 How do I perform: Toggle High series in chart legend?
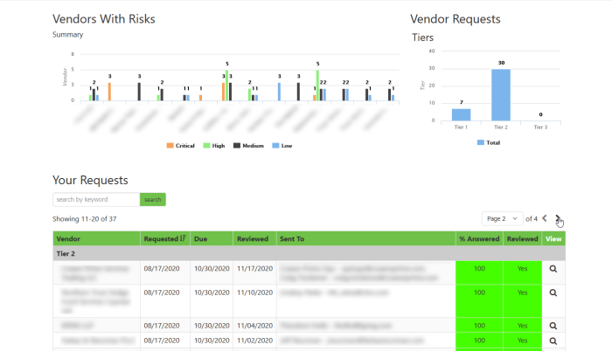point(214,146)
